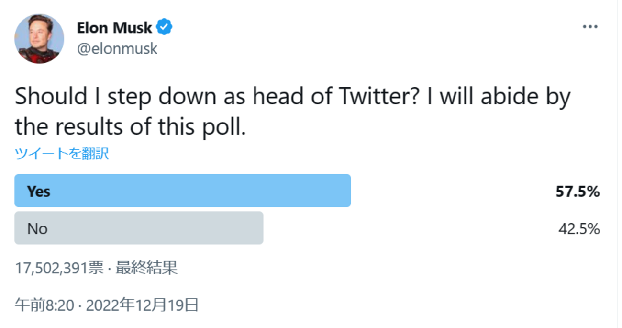Click the 2022年12月19日 date text
This screenshot has width=622, height=328.
pos(142,305)
